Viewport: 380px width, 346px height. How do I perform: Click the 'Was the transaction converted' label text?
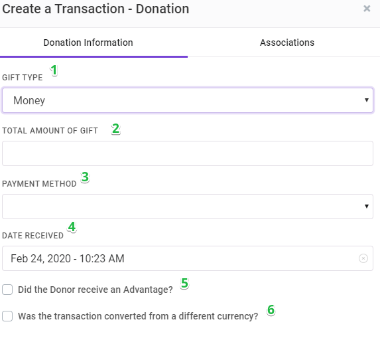click(x=138, y=316)
